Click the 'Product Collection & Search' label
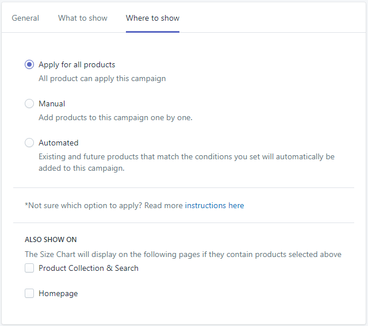368x326 pixels. click(x=89, y=268)
